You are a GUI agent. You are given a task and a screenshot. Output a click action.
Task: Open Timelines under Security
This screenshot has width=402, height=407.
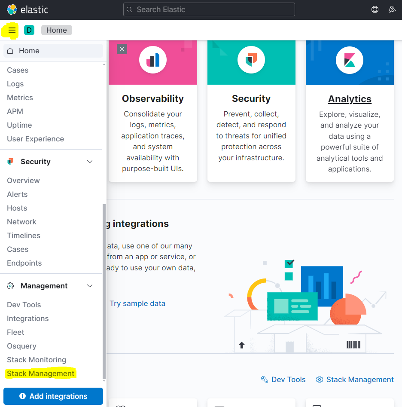(24, 236)
